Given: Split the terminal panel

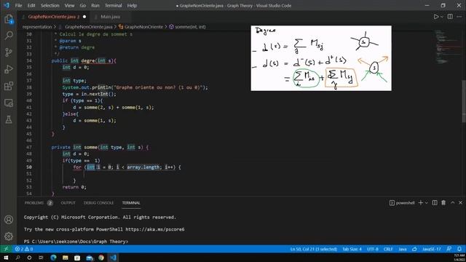Looking at the screenshot, I should 435,202.
